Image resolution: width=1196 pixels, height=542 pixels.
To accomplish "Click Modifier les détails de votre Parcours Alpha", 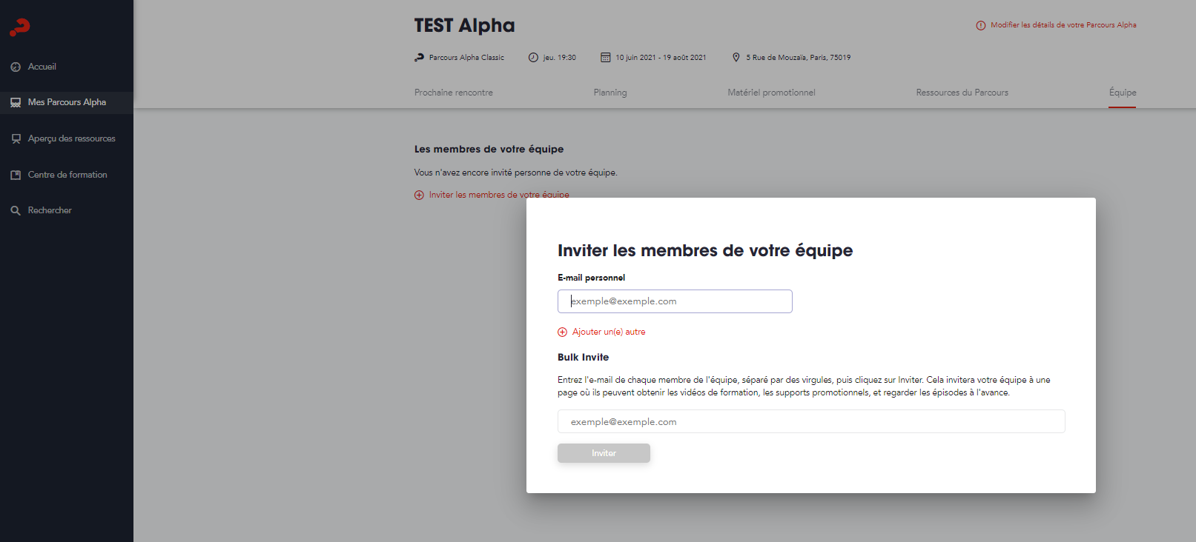I will pos(1063,25).
